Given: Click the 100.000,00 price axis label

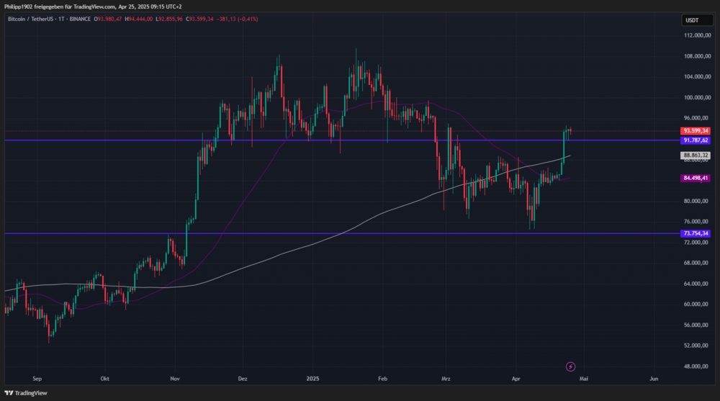Looking at the screenshot, I should 697,97.
